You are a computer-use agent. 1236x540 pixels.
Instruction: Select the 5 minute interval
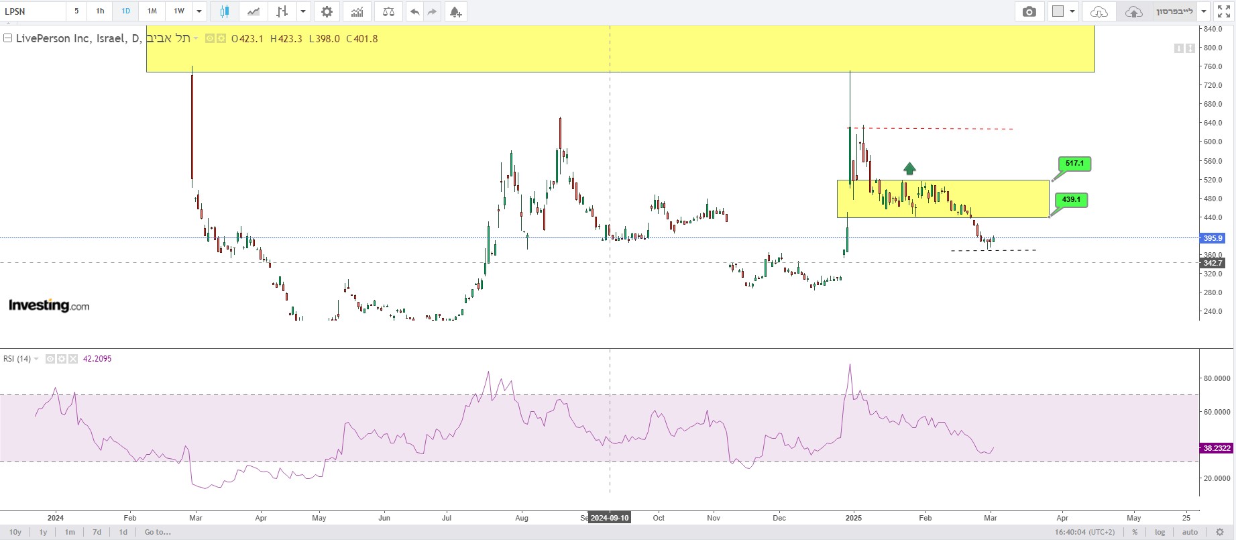(76, 11)
